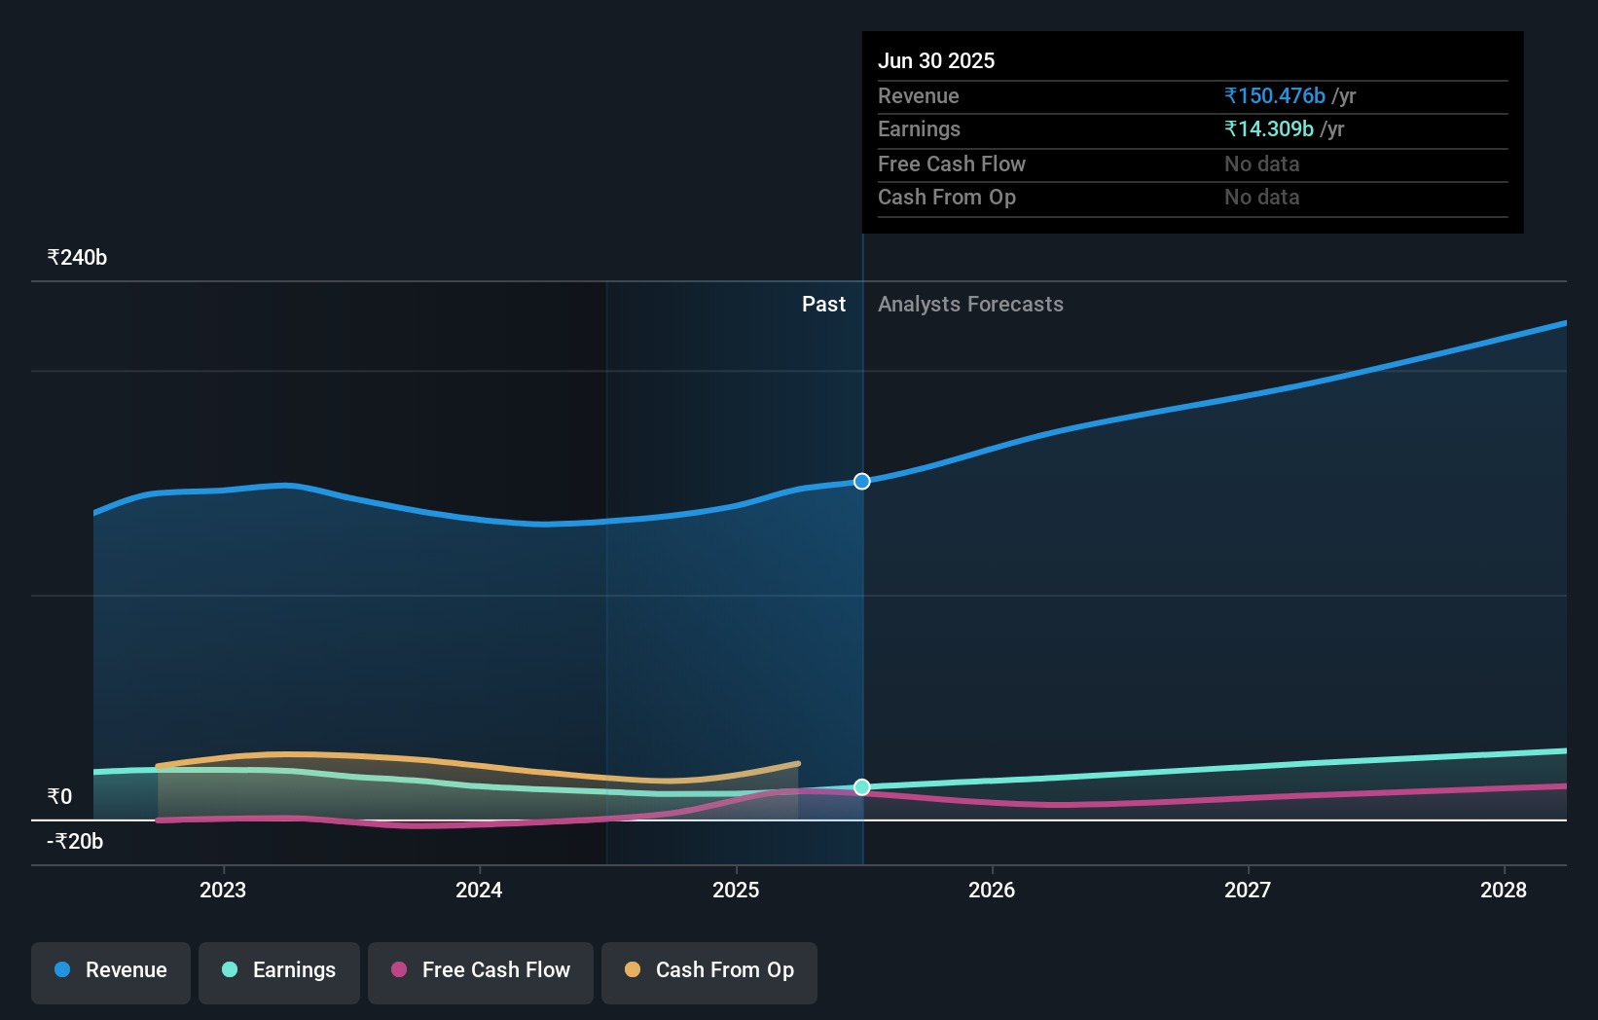Click the 2026 x-axis label
Image resolution: width=1598 pixels, height=1020 pixels.
pyautogui.click(x=992, y=890)
